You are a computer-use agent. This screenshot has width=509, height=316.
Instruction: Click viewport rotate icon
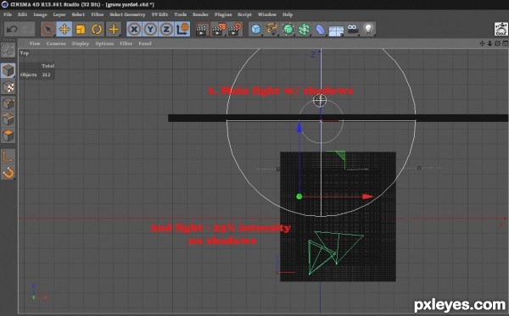click(x=497, y=43)
